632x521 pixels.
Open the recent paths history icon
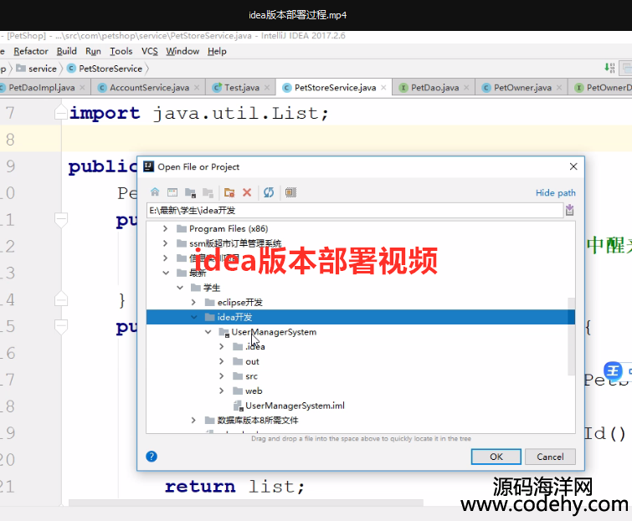tap(570, 210)
